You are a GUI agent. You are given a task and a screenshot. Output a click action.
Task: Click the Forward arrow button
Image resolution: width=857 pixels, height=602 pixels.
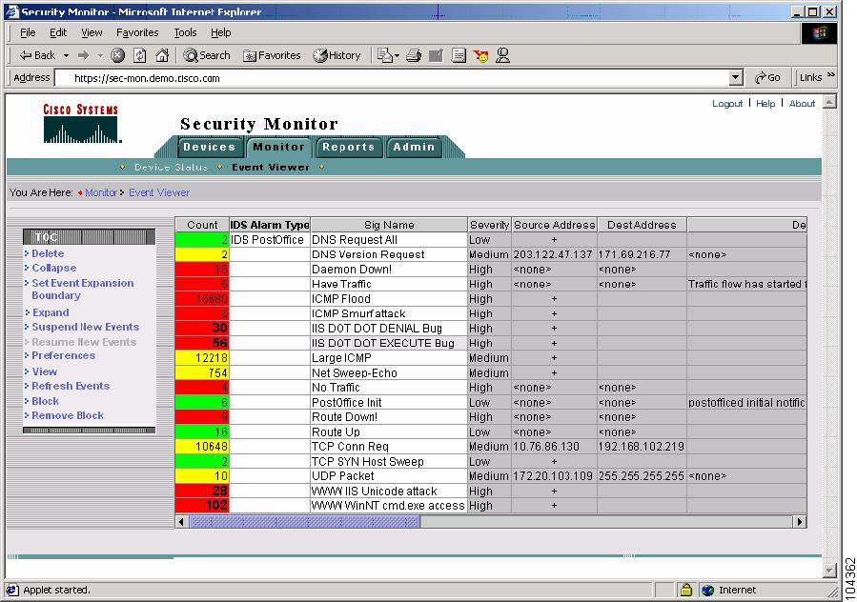pos(83,55)
